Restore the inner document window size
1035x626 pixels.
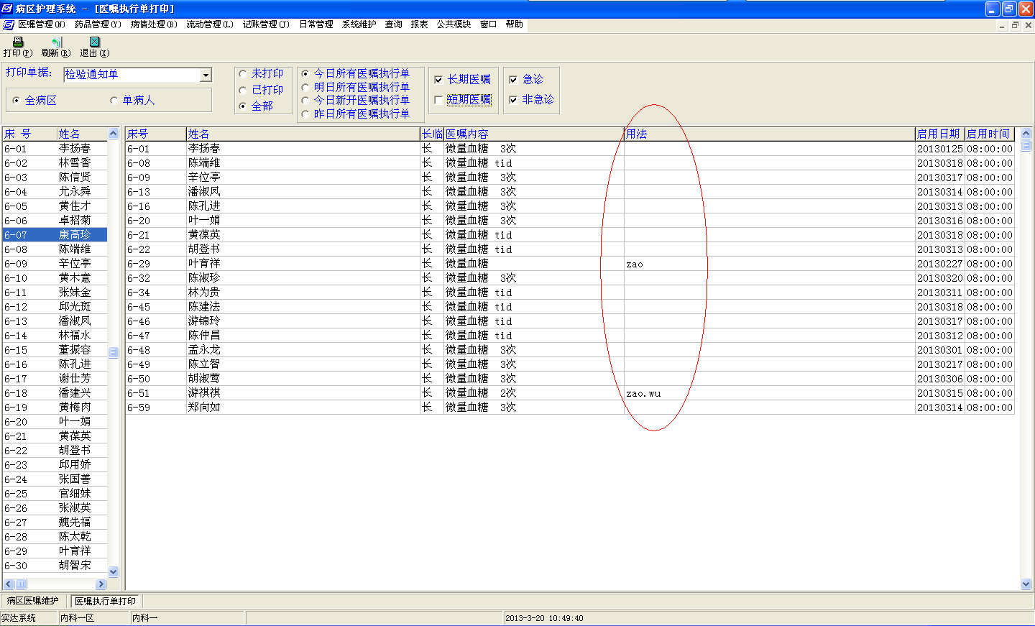pos(1015,25)
